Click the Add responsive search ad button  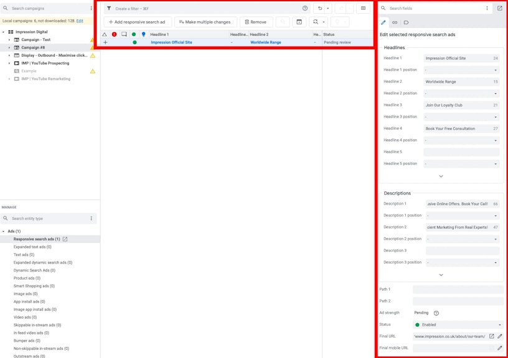(x=137, y=22)
